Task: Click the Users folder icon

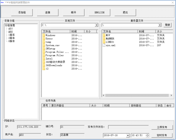Action: pos(44,39)
